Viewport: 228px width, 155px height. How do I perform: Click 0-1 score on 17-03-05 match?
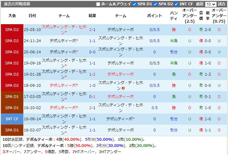pyautogui.click(x=92, y=97)
